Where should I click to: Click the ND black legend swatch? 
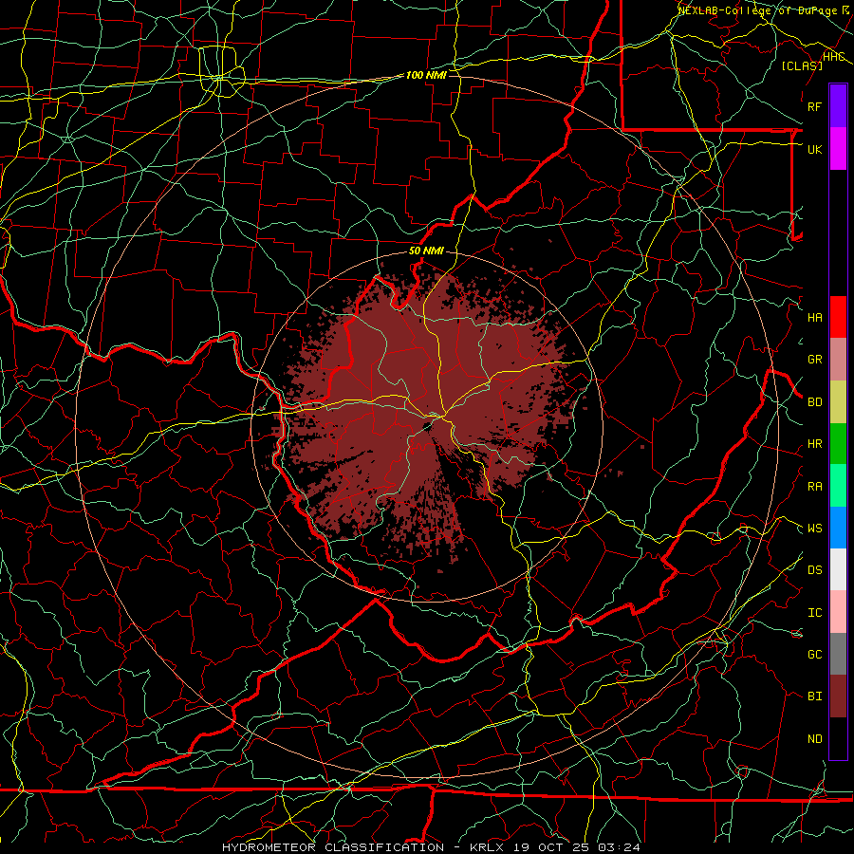tap(838, 738)
